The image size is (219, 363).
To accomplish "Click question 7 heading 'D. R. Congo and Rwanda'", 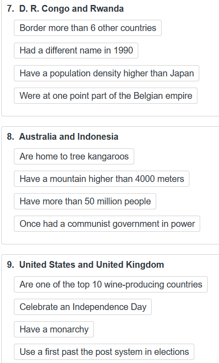I will click(71, 9).
